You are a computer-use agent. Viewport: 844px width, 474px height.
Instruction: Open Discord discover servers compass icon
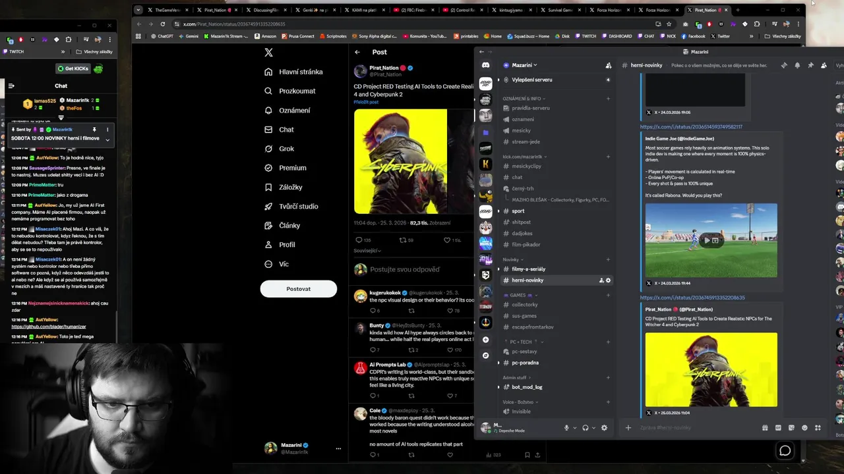[485, 355]
